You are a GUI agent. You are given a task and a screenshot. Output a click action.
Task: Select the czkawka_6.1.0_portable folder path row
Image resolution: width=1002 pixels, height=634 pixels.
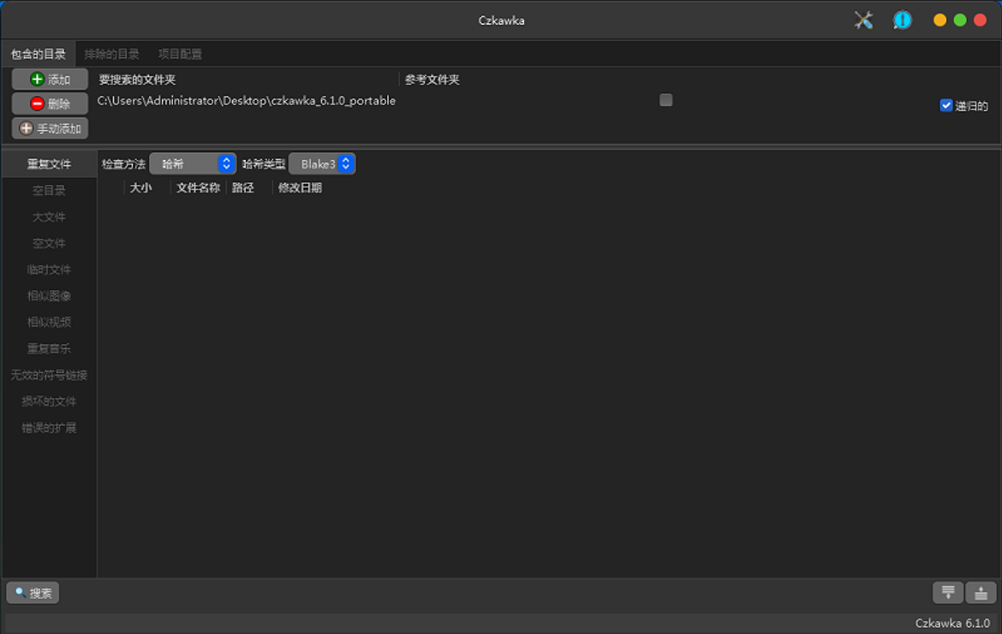pyautogui.click(x=247, y=101)
